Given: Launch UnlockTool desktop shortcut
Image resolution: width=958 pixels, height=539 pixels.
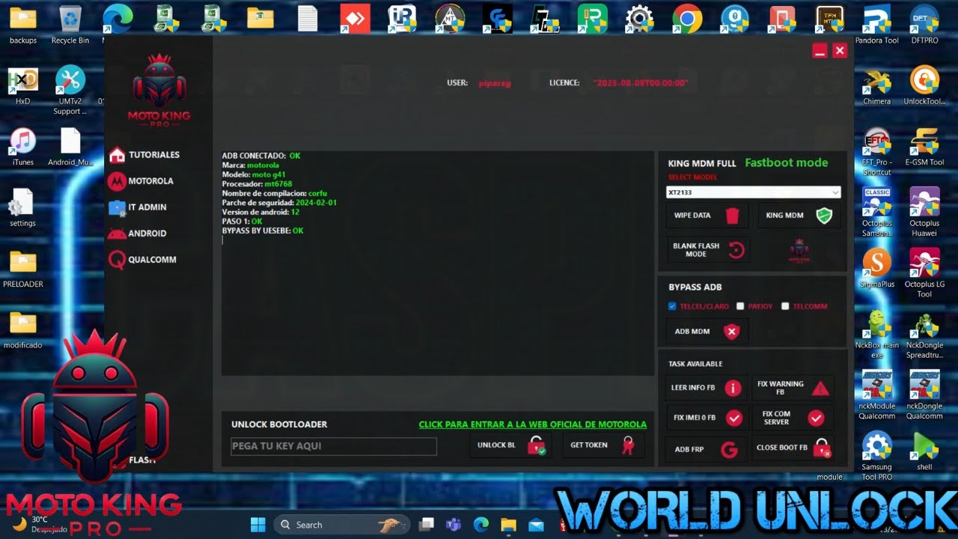Looking at the screenshot, I should [x=924, y=85].
